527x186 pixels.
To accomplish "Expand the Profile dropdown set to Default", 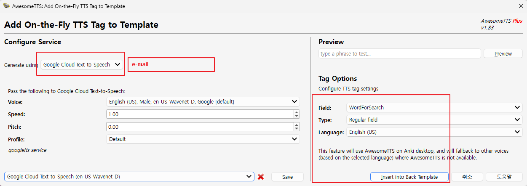I will coord(203,139).
